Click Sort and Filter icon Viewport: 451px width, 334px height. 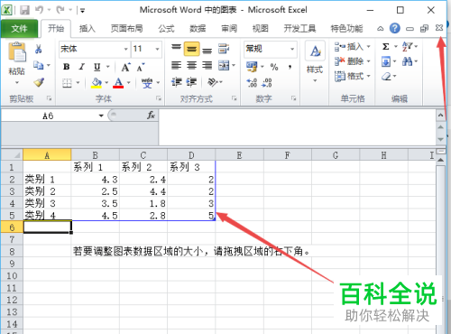pyautogui.click(x=408, y=47)
